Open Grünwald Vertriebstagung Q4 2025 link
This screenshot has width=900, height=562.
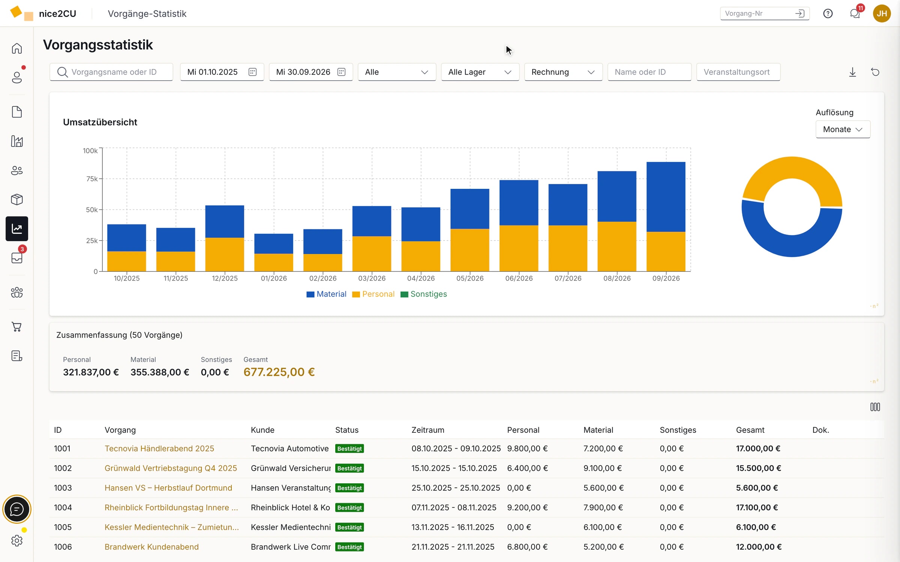pyautogui.click(x=171, y=468)
